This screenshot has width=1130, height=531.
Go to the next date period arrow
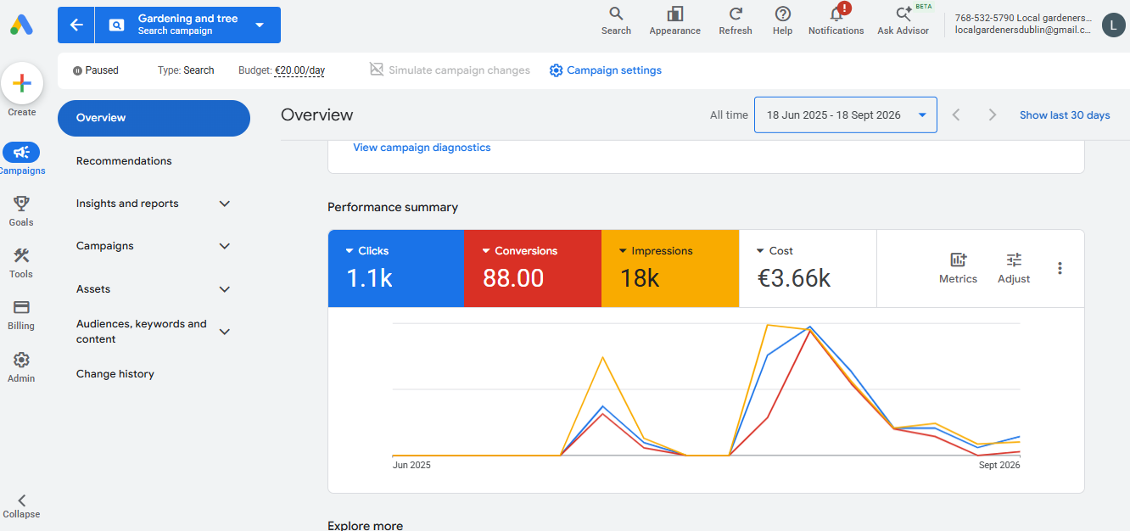pyautogui.click(x=992, y=115)
